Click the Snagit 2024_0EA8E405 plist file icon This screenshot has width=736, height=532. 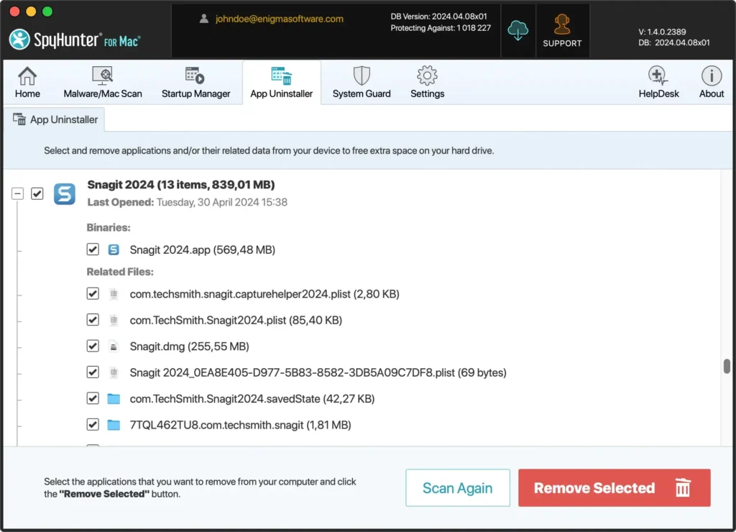point(114,373)
